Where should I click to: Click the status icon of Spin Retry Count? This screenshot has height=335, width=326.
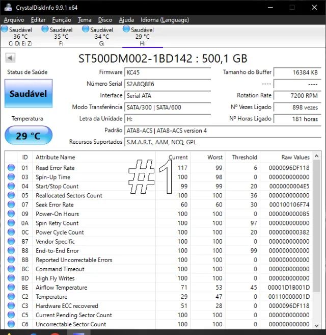[11, 223]
